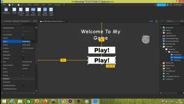184x104 pixels.
Task: Open Internet Explorer from taskbar
Action: 12,101
